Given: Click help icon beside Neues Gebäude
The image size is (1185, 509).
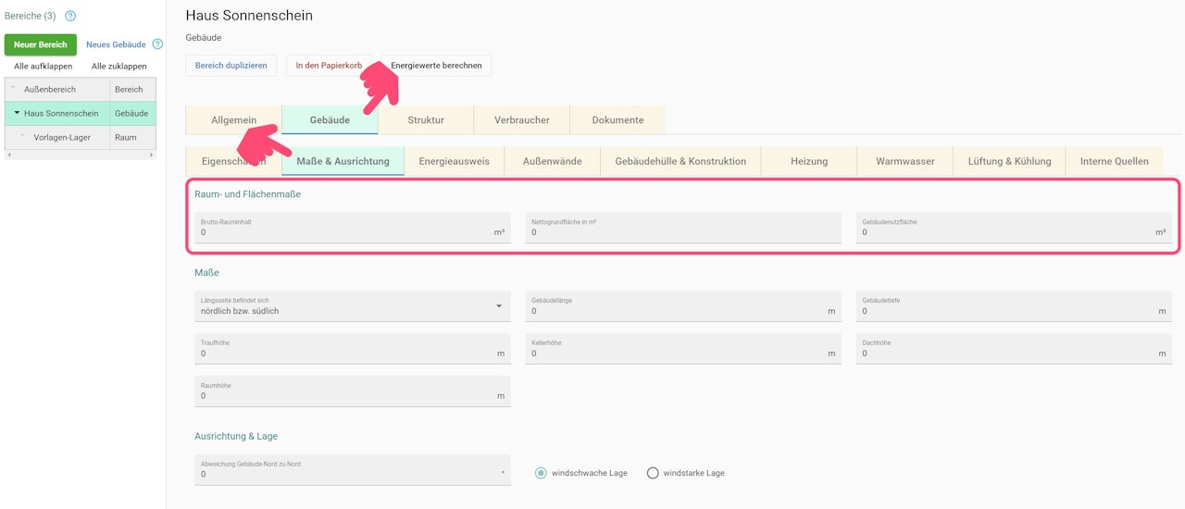Looking at the screenshot, I should 157,44.
